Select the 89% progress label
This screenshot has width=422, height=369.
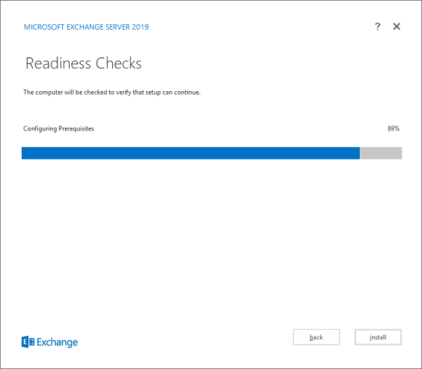pos(393,128)
